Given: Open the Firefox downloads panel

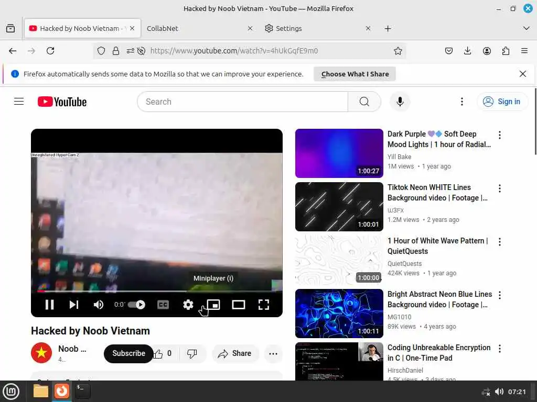Looking at the screenshot, I should pos(467,51).
